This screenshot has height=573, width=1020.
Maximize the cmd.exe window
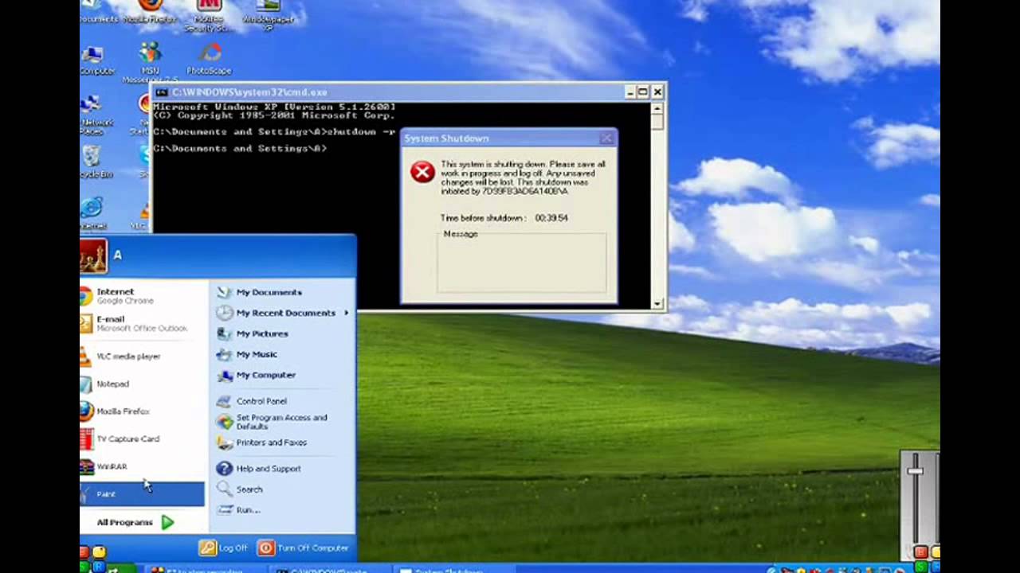point(643,92)
